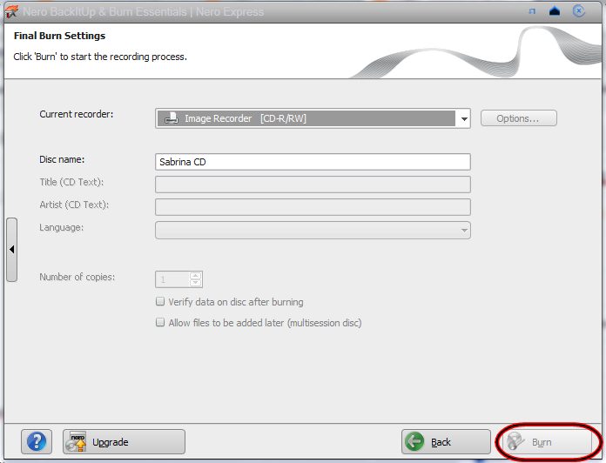Close the Nero Express window

[578, 11]
